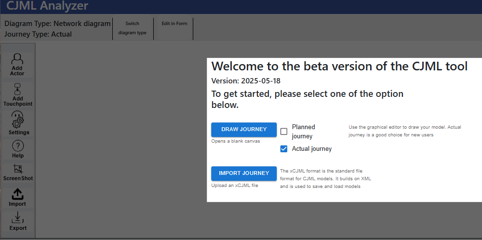The height and width of the screenshot is (240, 482).
Task: Click the DRAW JOURNEY button
Action: (x=244, y=130)
